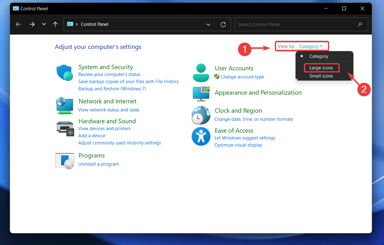384x245 pixels.
Task: Click the Control Panel icon in the breadcrumb
Action: click(x=70, y=24)
